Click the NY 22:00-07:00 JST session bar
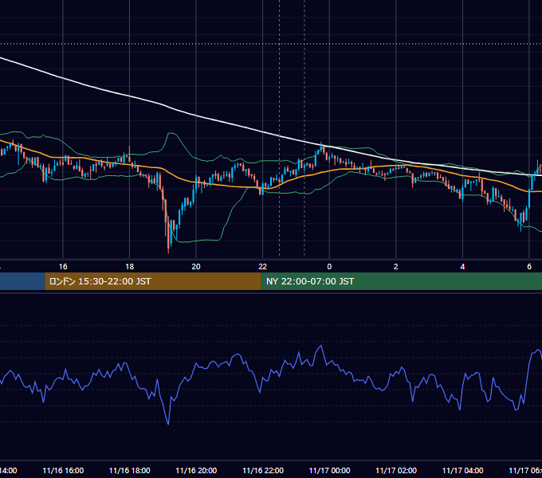Image resolution: width=542 pixels, height=478 pixels. click(x=401, y=281)
